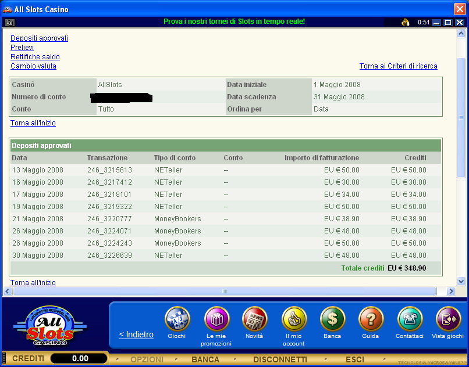Click transaction 246_3215613
Viewport: 469px width, 367px height.
(x=109, y=170)
